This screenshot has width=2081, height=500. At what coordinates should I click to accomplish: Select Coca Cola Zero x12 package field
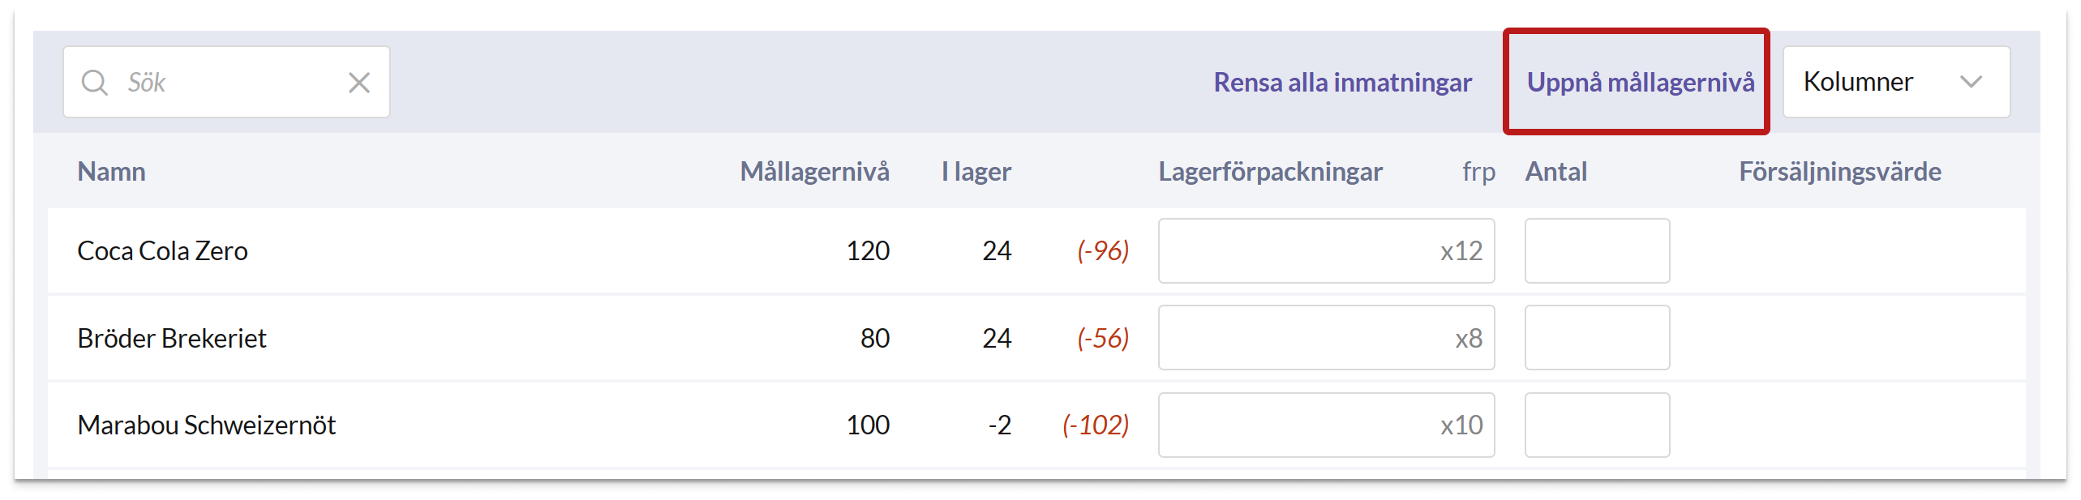(1326, 250)
